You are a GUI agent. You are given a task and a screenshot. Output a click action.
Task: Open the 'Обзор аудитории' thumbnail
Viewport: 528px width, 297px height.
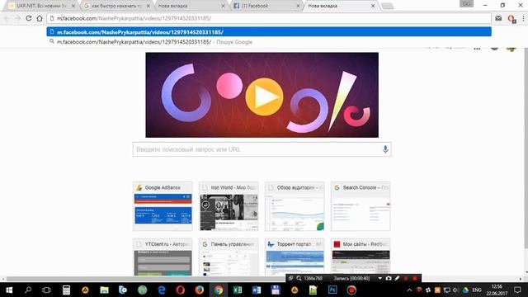point(295,206)
